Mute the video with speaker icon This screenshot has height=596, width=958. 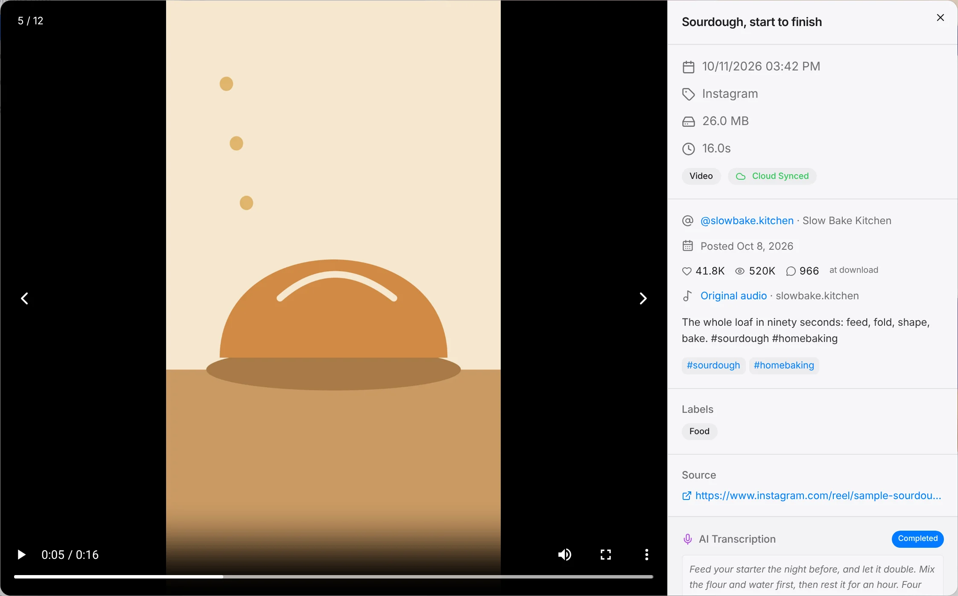click(x=564, y=555)
